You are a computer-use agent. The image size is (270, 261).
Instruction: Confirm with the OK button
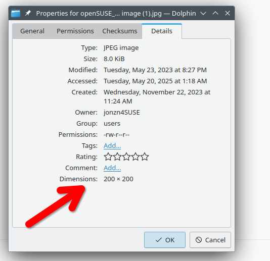tap(165, 240)
